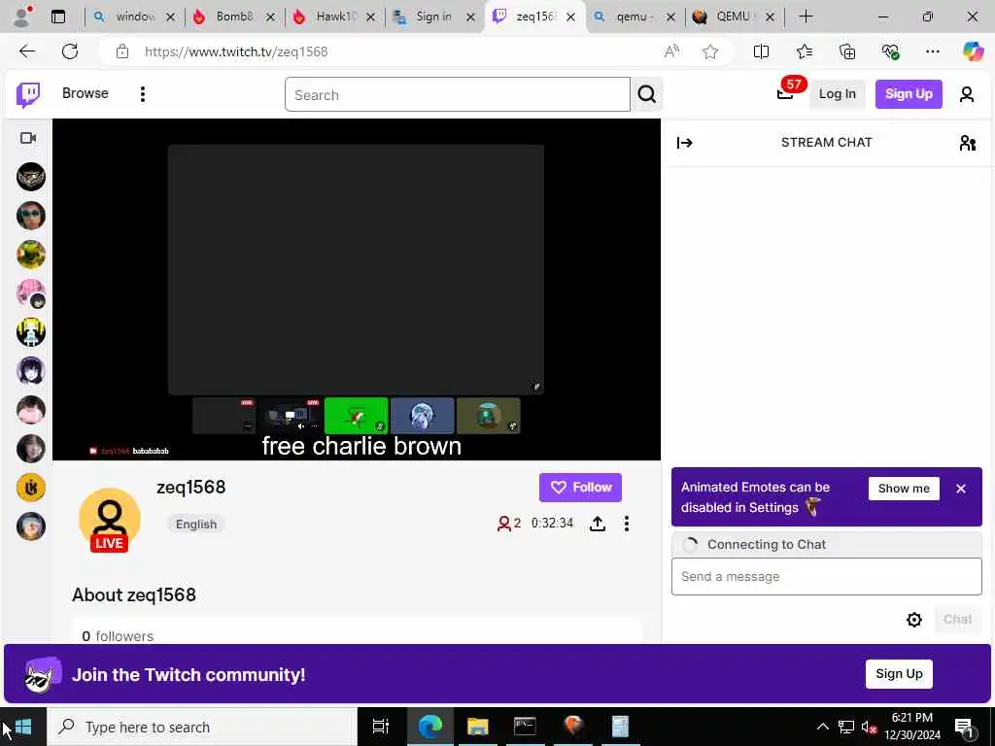The height and width of the screenshot is (746, 995).
Task: Collapse the stream chat panel arrow
Action: click(685, 143)
